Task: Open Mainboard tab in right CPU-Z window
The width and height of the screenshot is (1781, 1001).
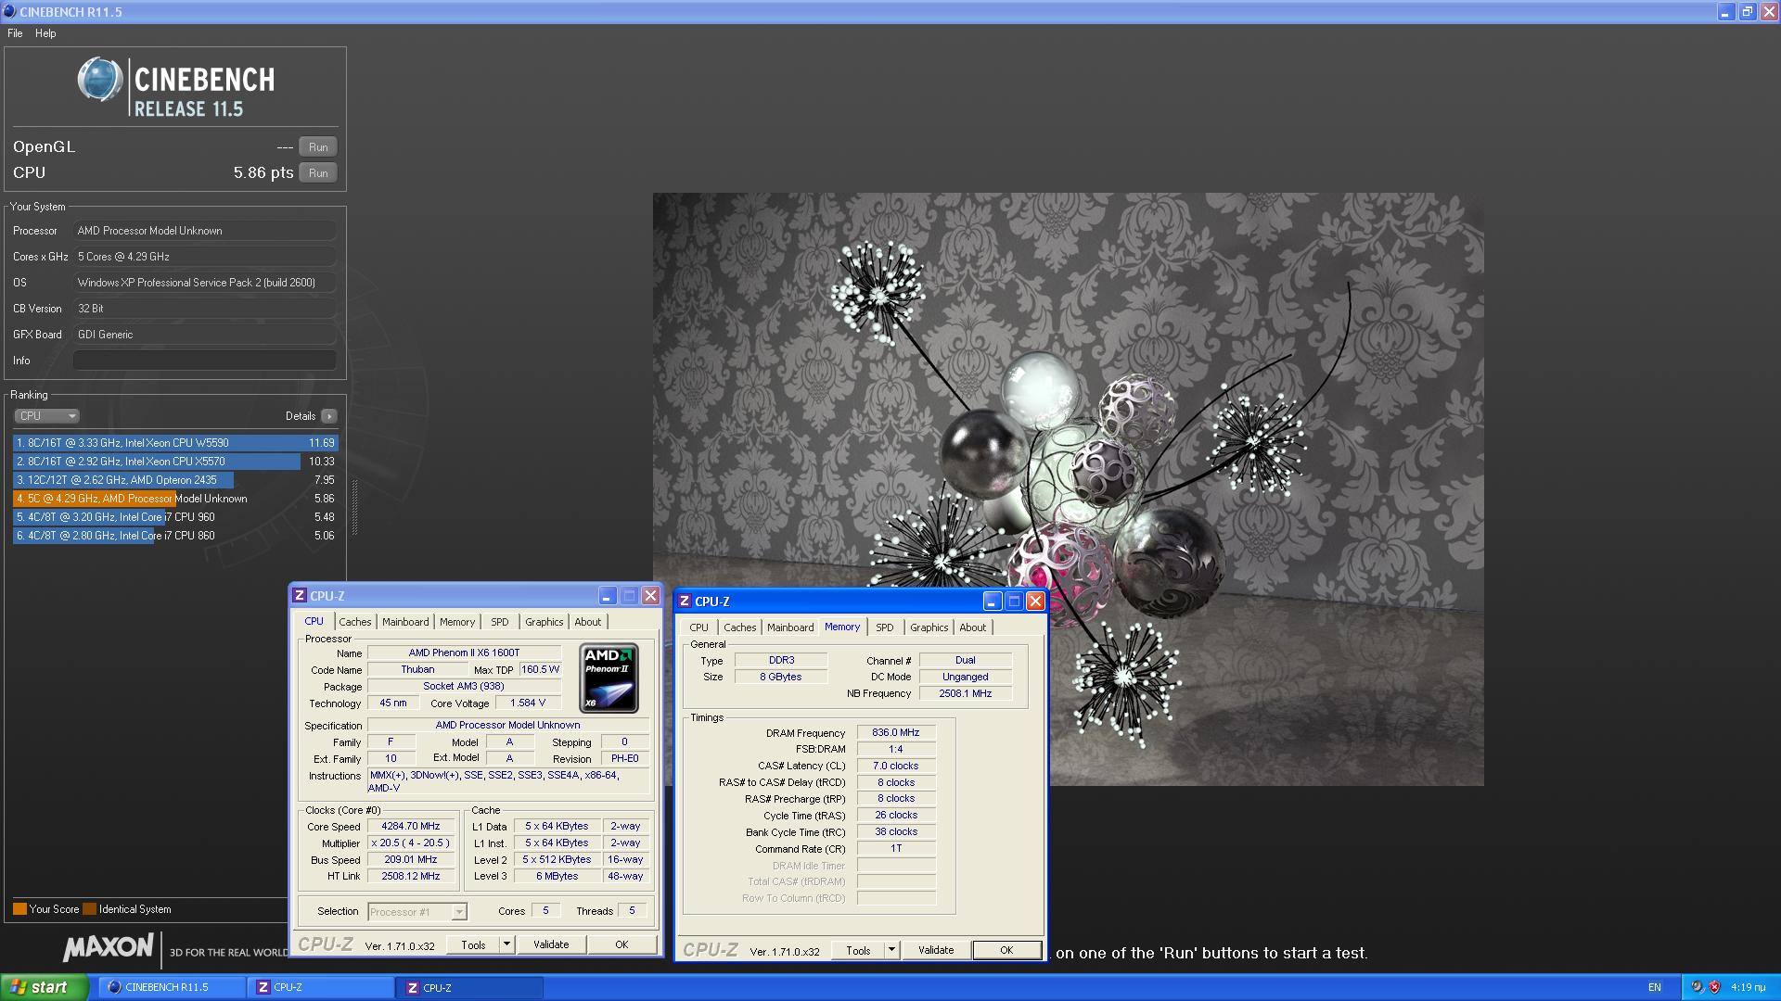Action: point(790,627)
